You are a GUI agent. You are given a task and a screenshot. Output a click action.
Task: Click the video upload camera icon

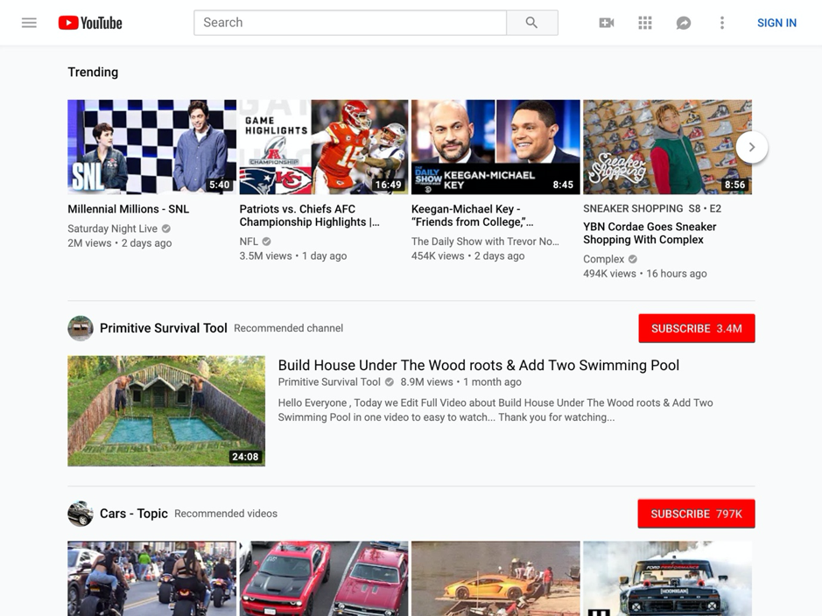click(606, 22)
